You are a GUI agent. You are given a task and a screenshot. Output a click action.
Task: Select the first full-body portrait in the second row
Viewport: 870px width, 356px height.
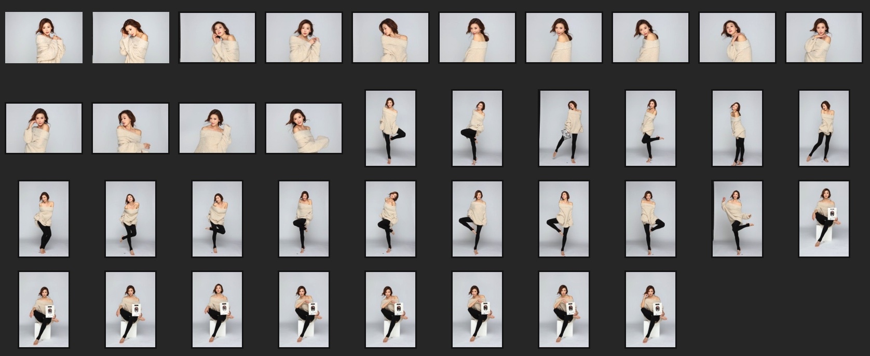click(390, 128)
